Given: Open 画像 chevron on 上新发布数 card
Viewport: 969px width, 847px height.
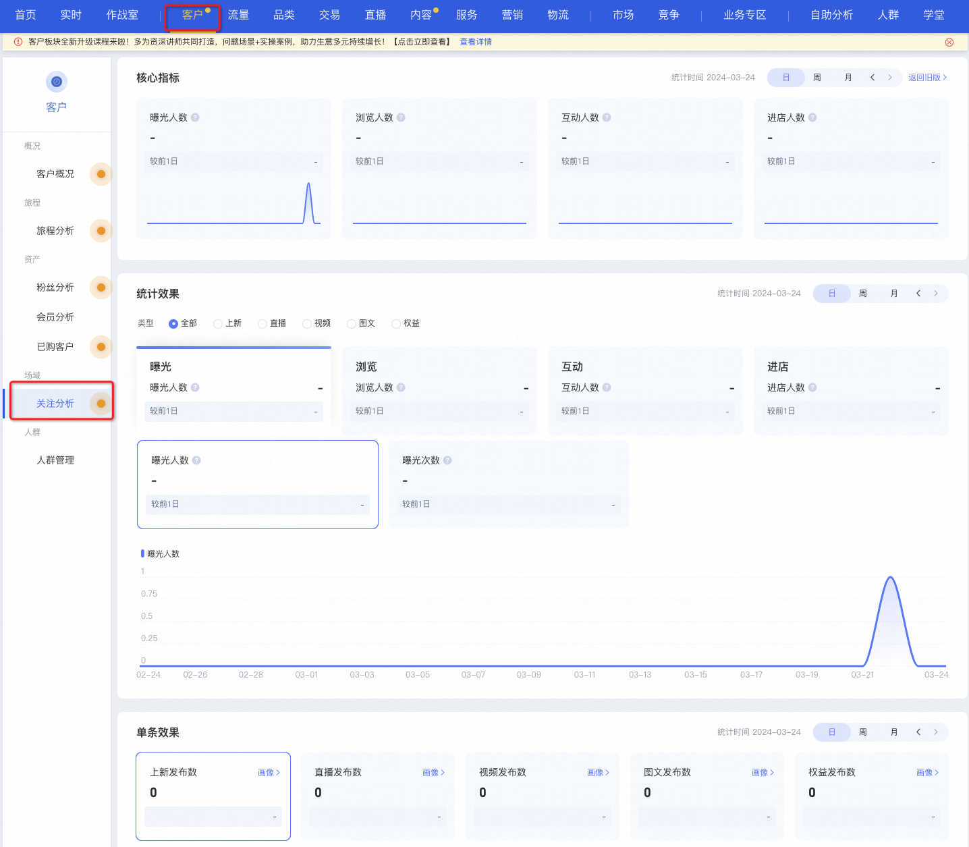Looking at the screenshot, I should 269,773.
